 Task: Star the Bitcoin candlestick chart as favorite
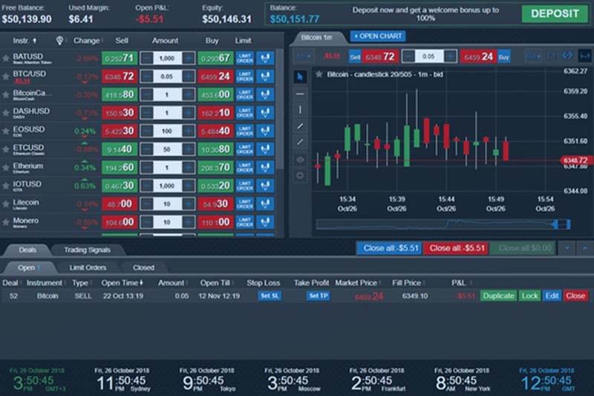tap(319, 74)
